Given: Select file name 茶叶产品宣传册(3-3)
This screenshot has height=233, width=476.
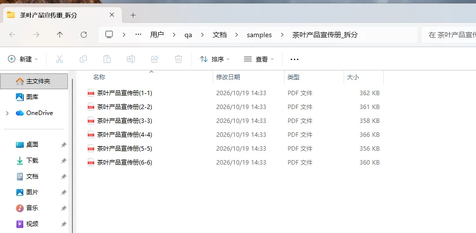Looking at the screenshot, I should (124, 121).
